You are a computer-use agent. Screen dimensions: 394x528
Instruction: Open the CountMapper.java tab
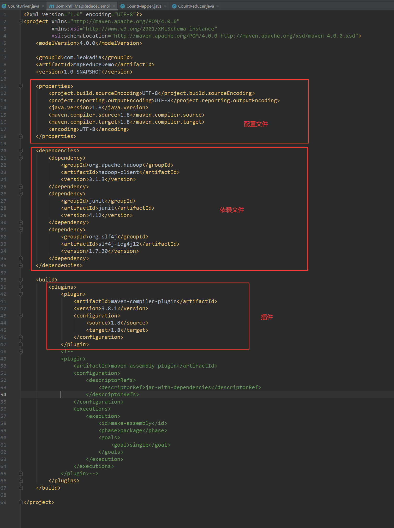click(x=144, y=6)
